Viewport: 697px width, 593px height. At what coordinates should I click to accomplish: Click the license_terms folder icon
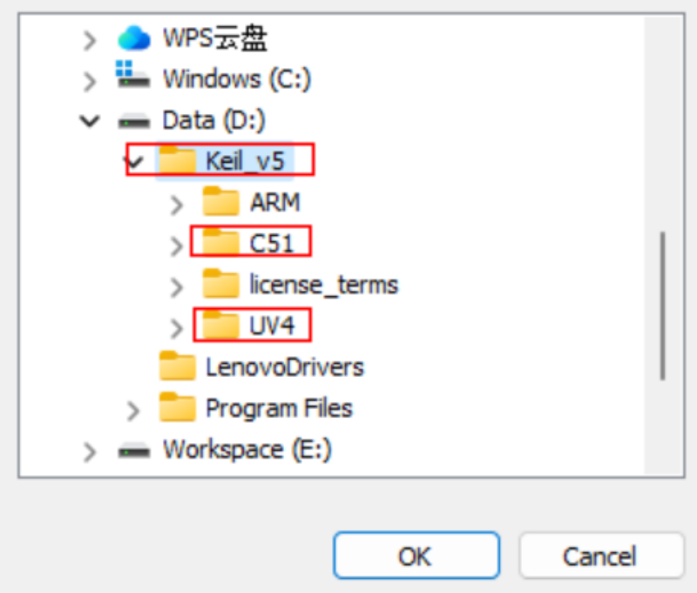[x=220, y=284]
